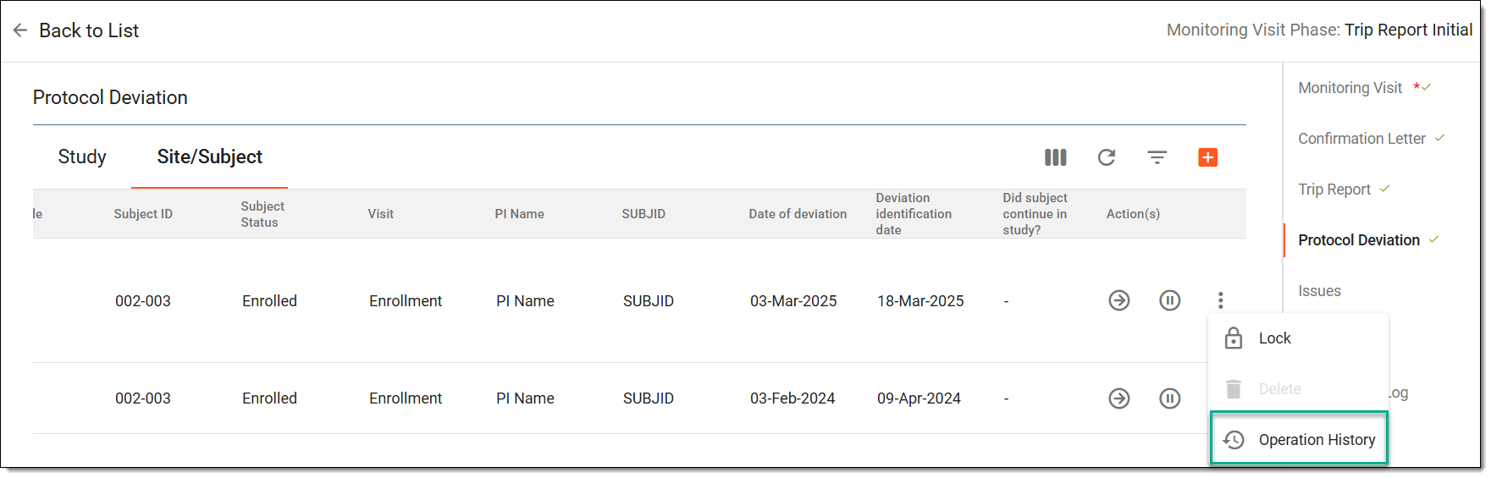Switch to the Study tab
This screenshot has width=1491, height=478.
click(x=82, y=157)
